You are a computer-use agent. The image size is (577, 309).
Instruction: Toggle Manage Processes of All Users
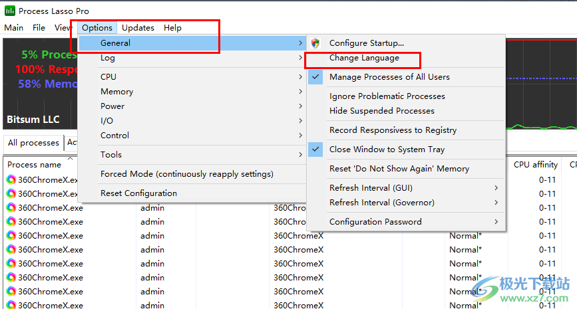[406, 77]
